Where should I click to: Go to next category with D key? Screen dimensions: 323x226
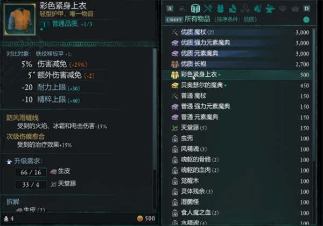(x=306, y=9)
